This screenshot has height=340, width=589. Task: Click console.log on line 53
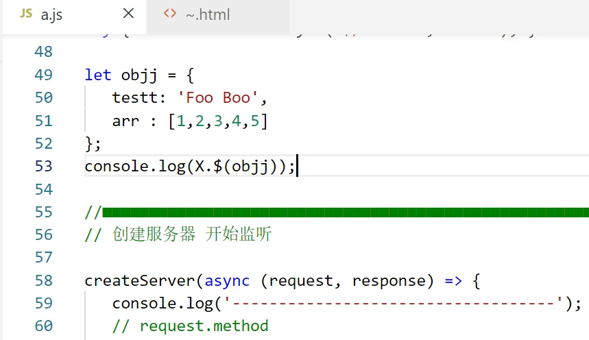point(134,167)
